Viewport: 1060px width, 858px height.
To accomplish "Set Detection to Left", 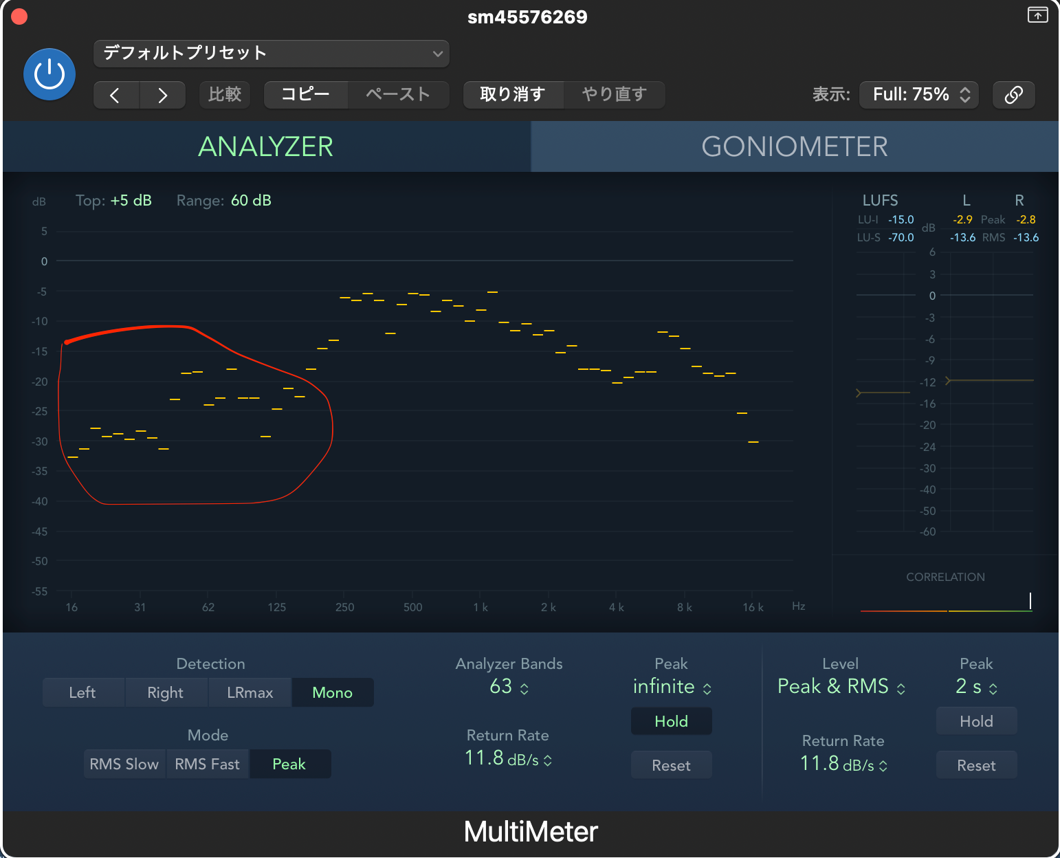I will point(82,693).
